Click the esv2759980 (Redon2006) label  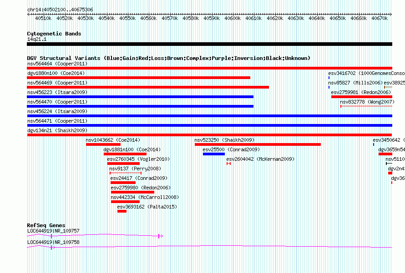point(141,188)
